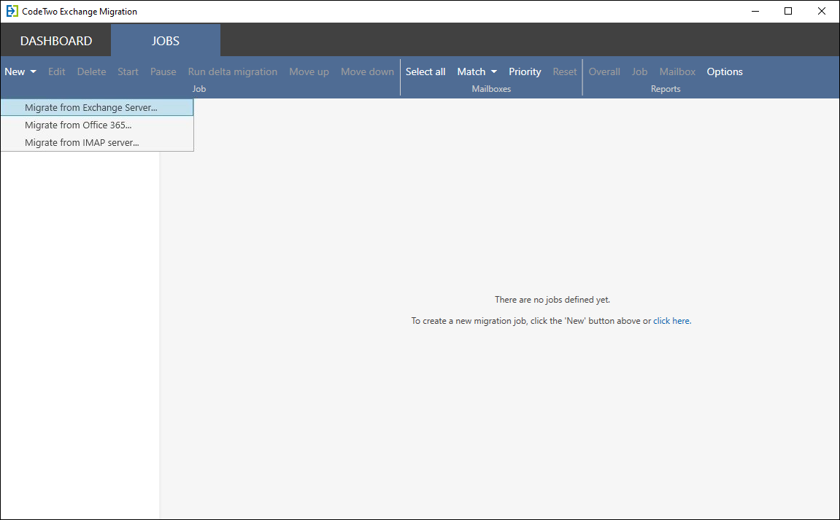
Task: Choose Migrate from IMAP server option
Action: (97, 142)
